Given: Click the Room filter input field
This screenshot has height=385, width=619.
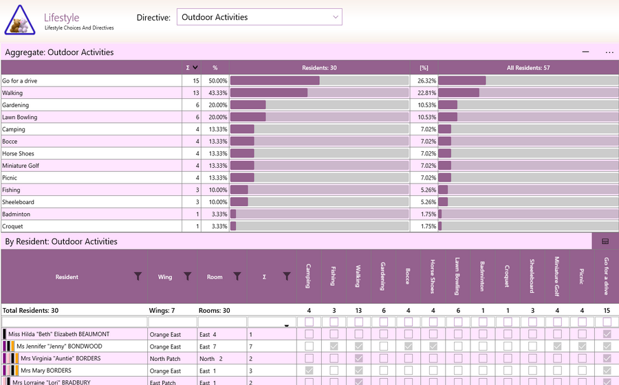Looking at the screenshot, I should 222,322.
